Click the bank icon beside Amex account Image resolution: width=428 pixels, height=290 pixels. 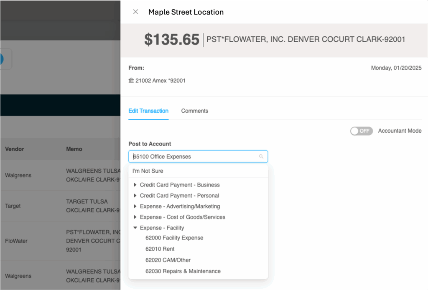131,81
